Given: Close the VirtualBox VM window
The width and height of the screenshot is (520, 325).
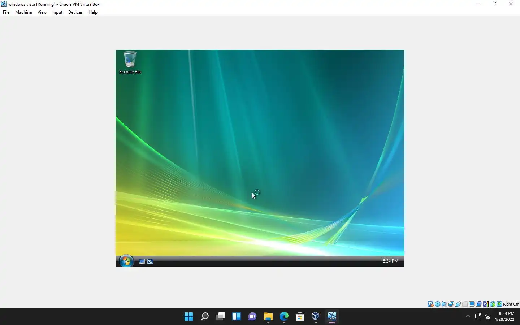Looking at the screenshot, I should 511,4.
